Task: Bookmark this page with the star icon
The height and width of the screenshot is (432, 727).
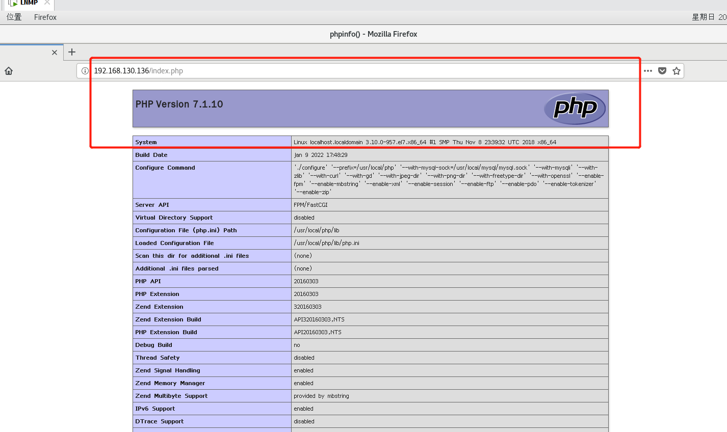Action: 677,71
